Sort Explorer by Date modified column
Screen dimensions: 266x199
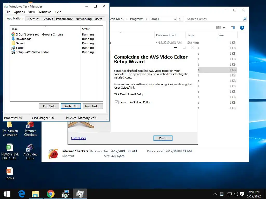[x=170, y=35]
